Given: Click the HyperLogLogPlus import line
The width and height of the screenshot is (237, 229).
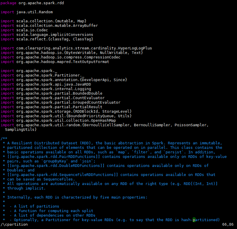Looking at the screenshot, I should 76,49.
